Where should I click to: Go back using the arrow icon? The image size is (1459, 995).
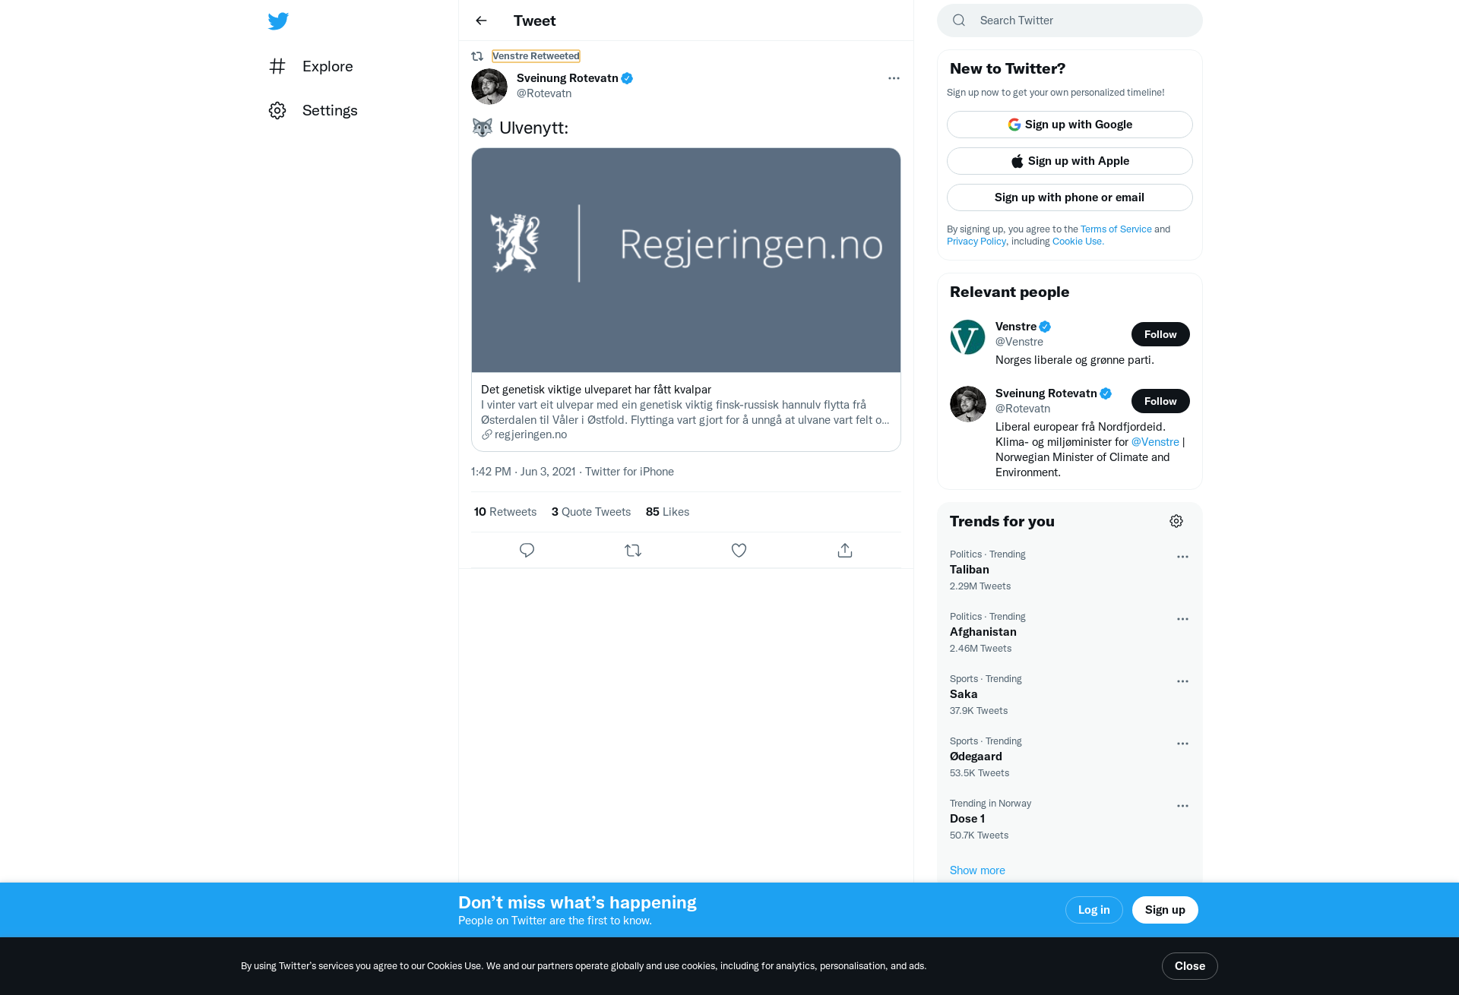pos(481,21)
